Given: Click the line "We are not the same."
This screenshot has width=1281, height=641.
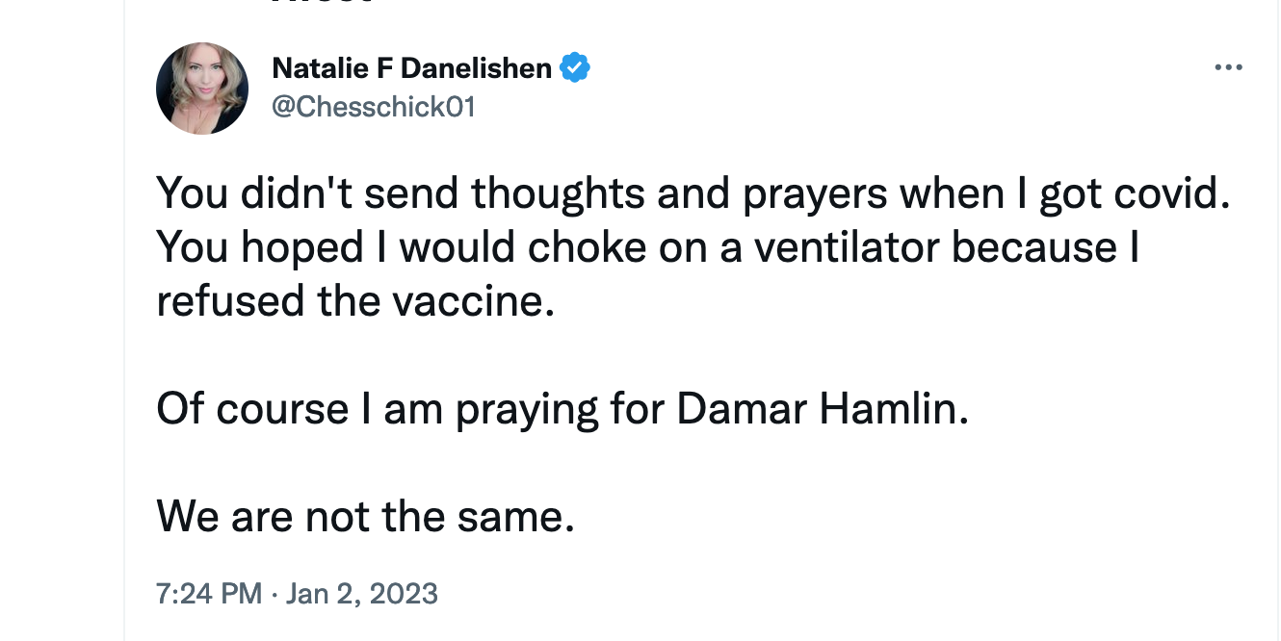Looking at the screenshot, I should coord(365,518).
